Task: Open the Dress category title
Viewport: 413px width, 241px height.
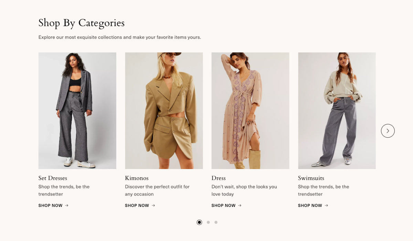Action: pos(219,178)
